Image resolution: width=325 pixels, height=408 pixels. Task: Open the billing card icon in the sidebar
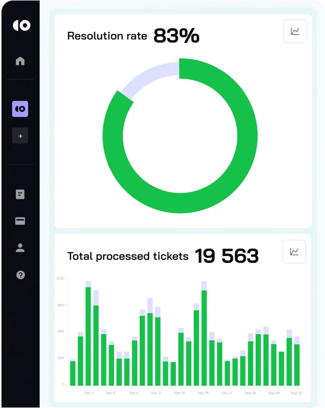pyautogui.click(x=20, y=221)
